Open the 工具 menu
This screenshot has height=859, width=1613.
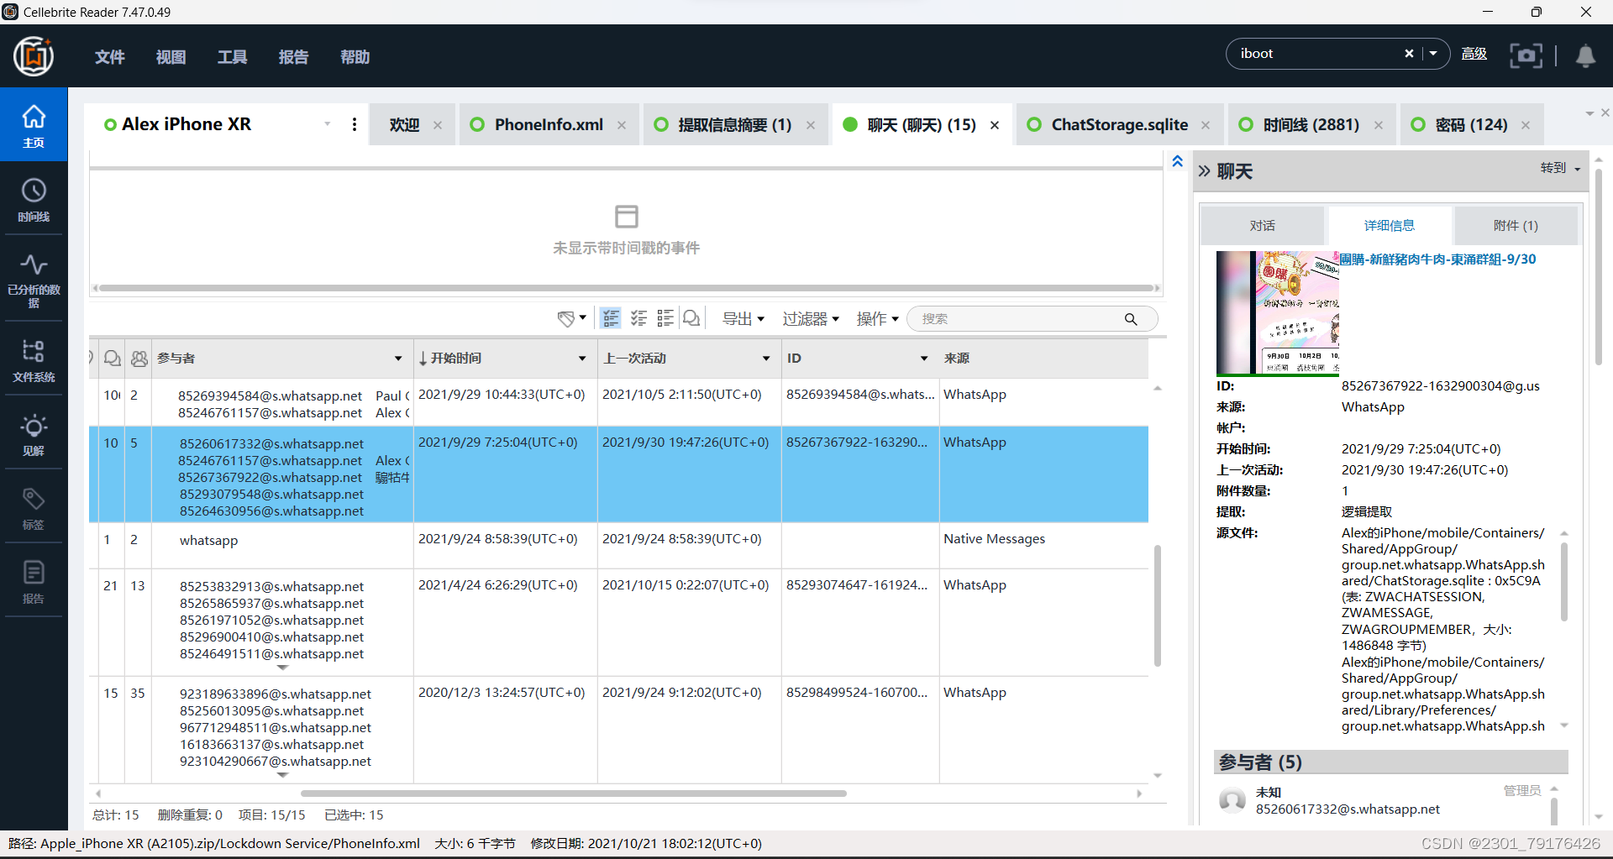232,56
